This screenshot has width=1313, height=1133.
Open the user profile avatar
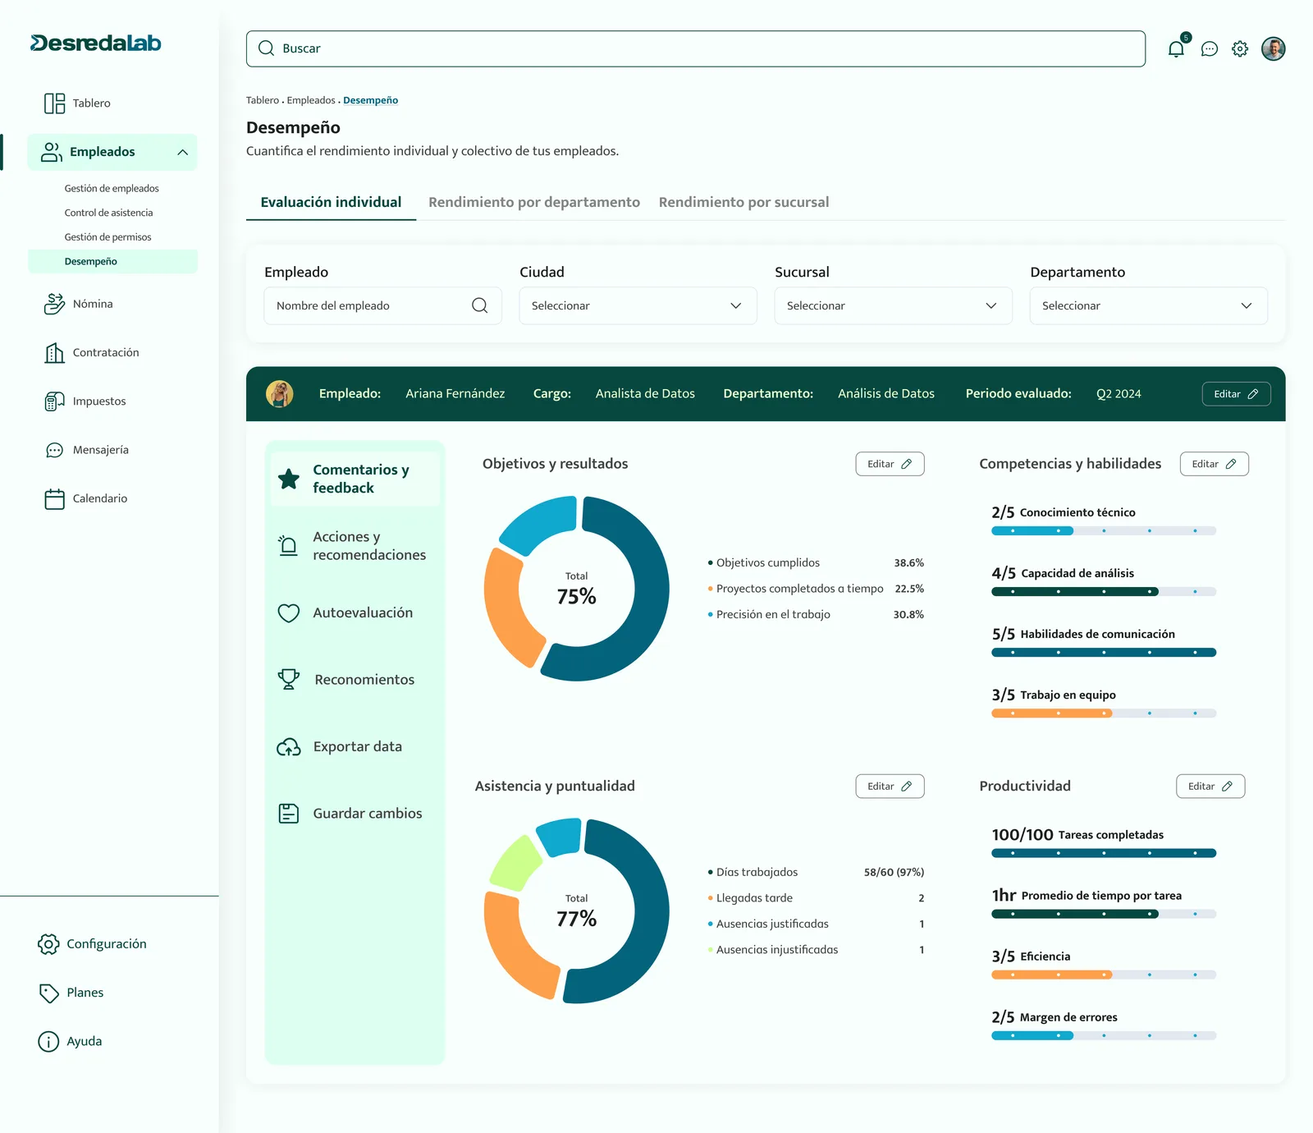[1273, 48]
